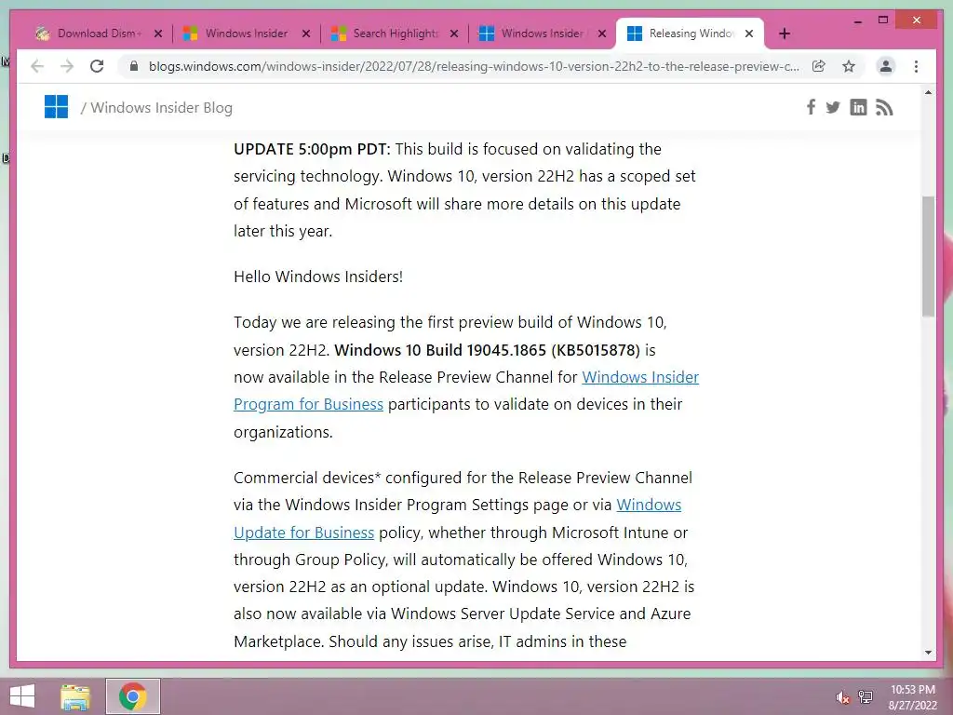Open a new tab with the plus button

click(x=784, y=34)
